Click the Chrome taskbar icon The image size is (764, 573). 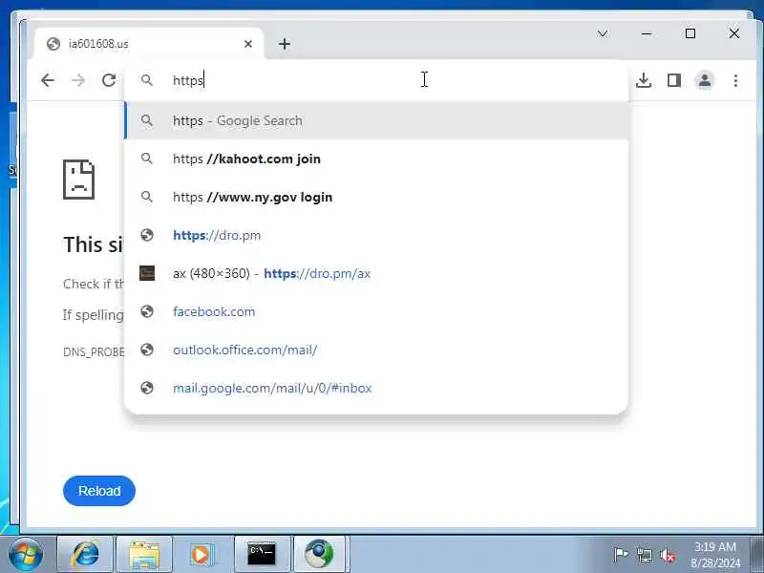click(x=319, y=555)
